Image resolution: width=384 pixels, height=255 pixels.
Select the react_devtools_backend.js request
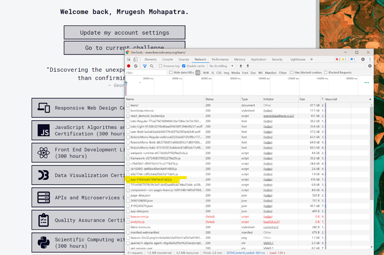click(147, 116)
